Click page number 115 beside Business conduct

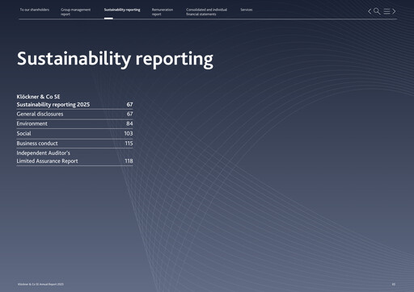[x=129, y=144]
